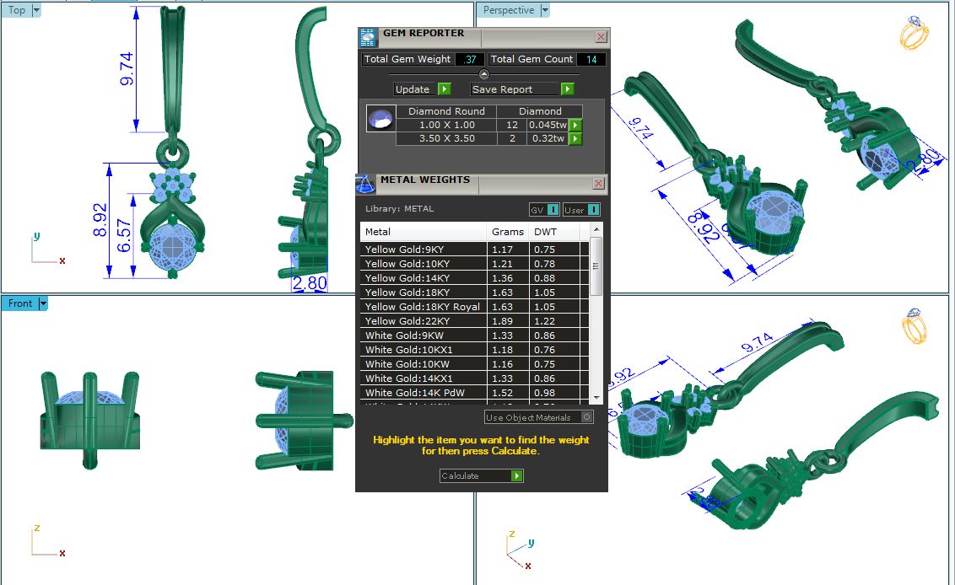Click green arrow for 3.50 X 3.50 diamonds
The width and height of the screenshot is (955, 585).
tap(575, 138)
